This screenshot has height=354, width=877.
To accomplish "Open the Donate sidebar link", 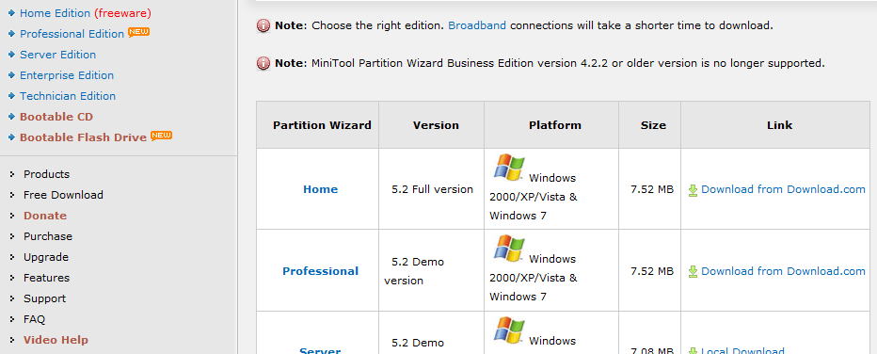I will tap(45, 216).
